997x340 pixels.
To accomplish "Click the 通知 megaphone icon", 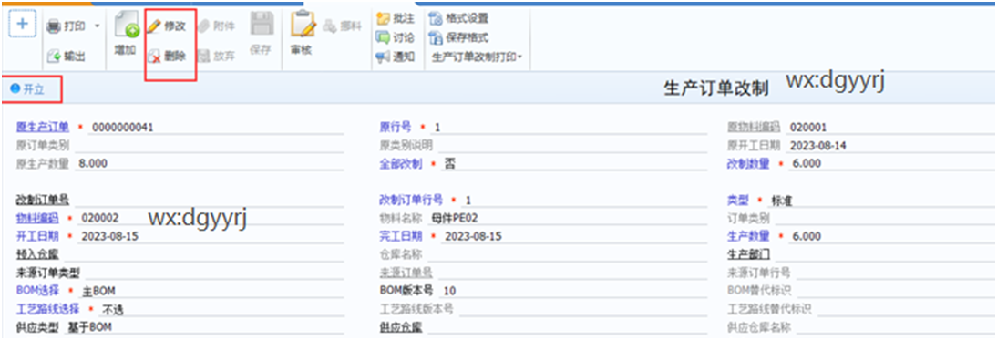I will 383,57.
